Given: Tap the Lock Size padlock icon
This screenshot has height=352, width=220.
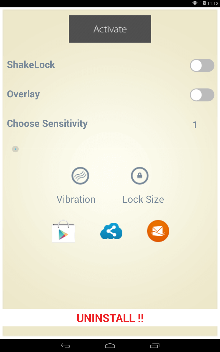Looking at the screenshot, I should 139,176.
